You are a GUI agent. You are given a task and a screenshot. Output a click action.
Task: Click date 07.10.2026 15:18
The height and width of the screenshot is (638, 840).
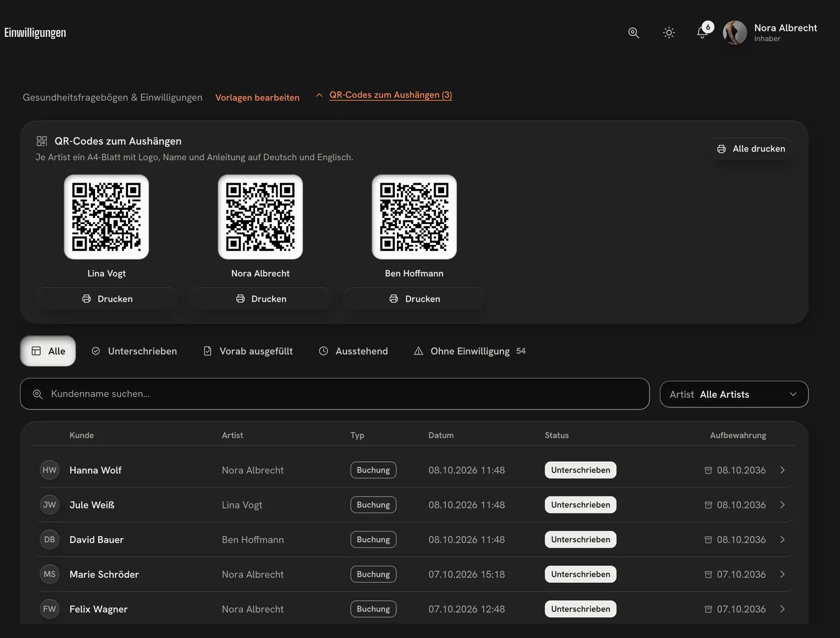click(467, 574)
